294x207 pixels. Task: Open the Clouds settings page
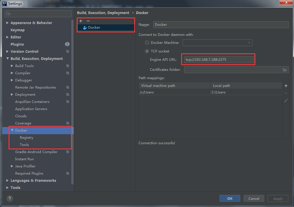click(21, 116)
